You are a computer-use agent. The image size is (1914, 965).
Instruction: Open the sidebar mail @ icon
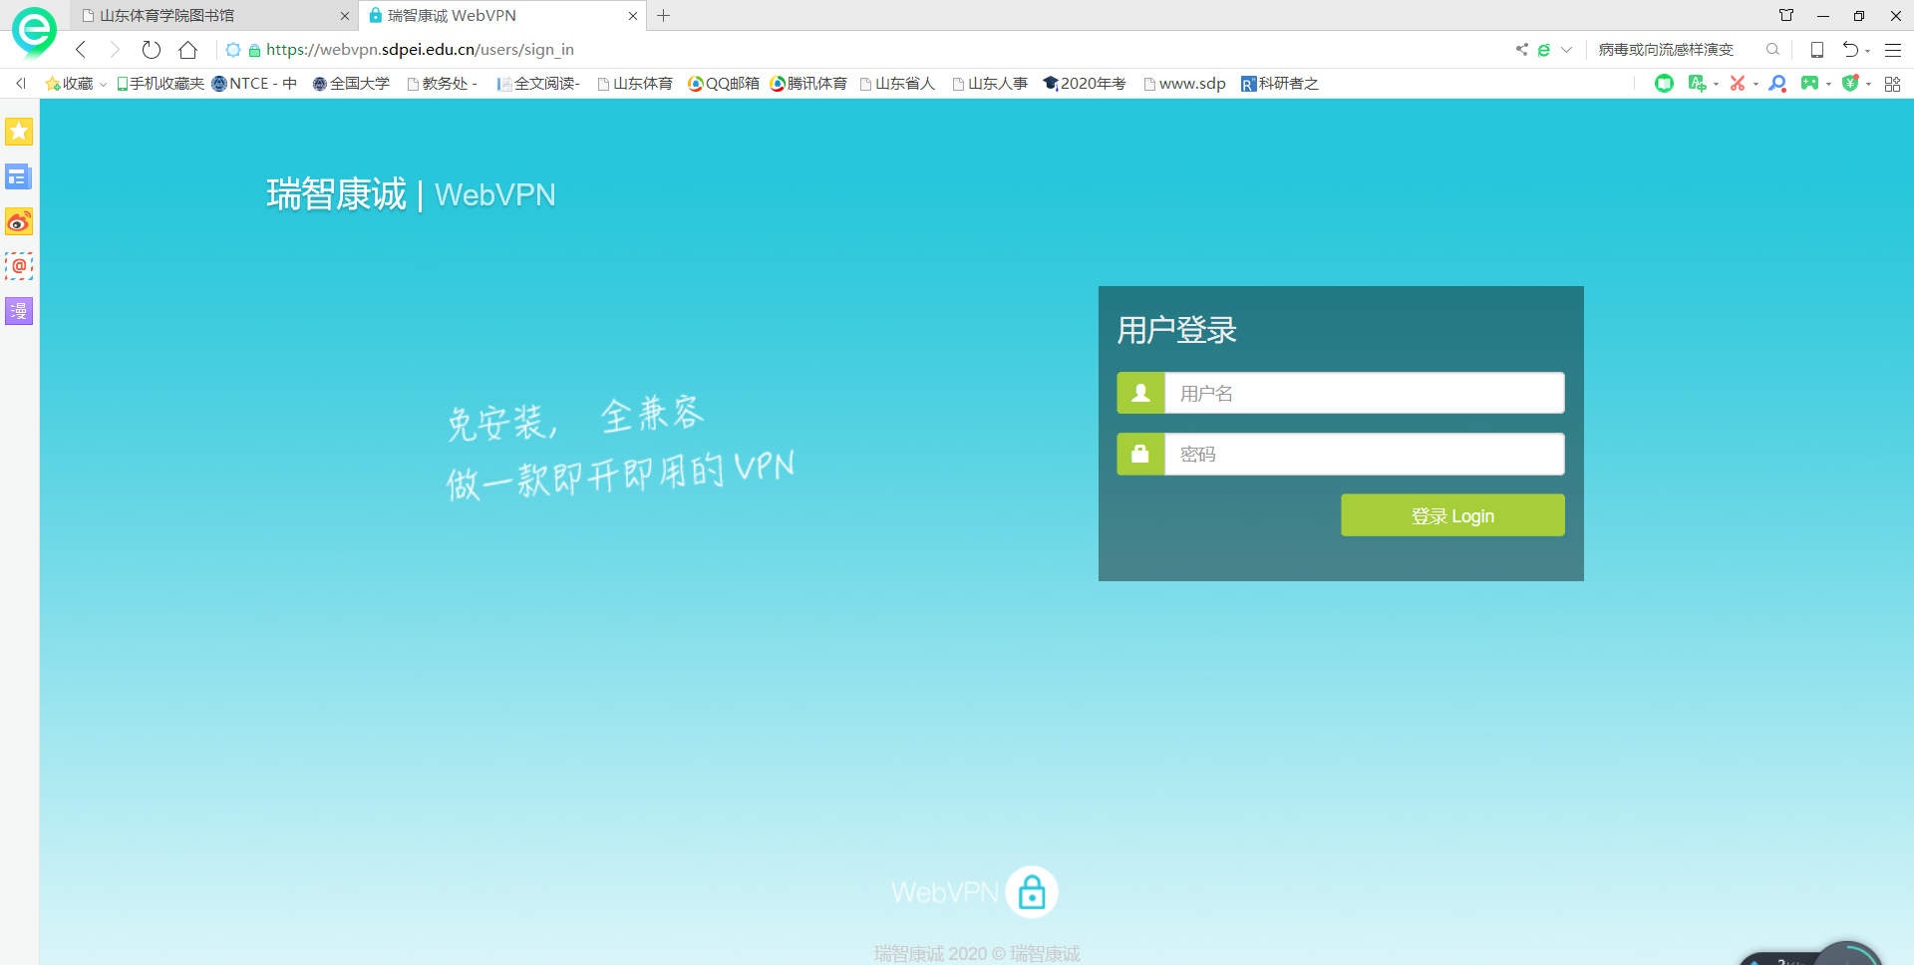[x=19, y=266]
